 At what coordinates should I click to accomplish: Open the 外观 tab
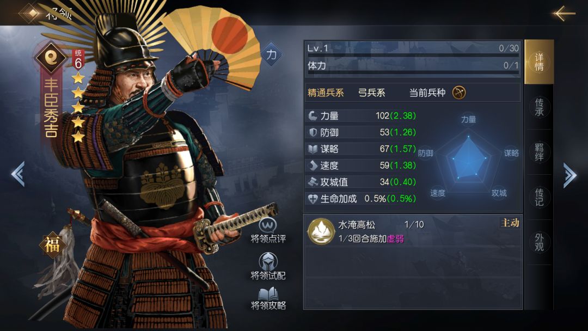(x=539, y=242)
